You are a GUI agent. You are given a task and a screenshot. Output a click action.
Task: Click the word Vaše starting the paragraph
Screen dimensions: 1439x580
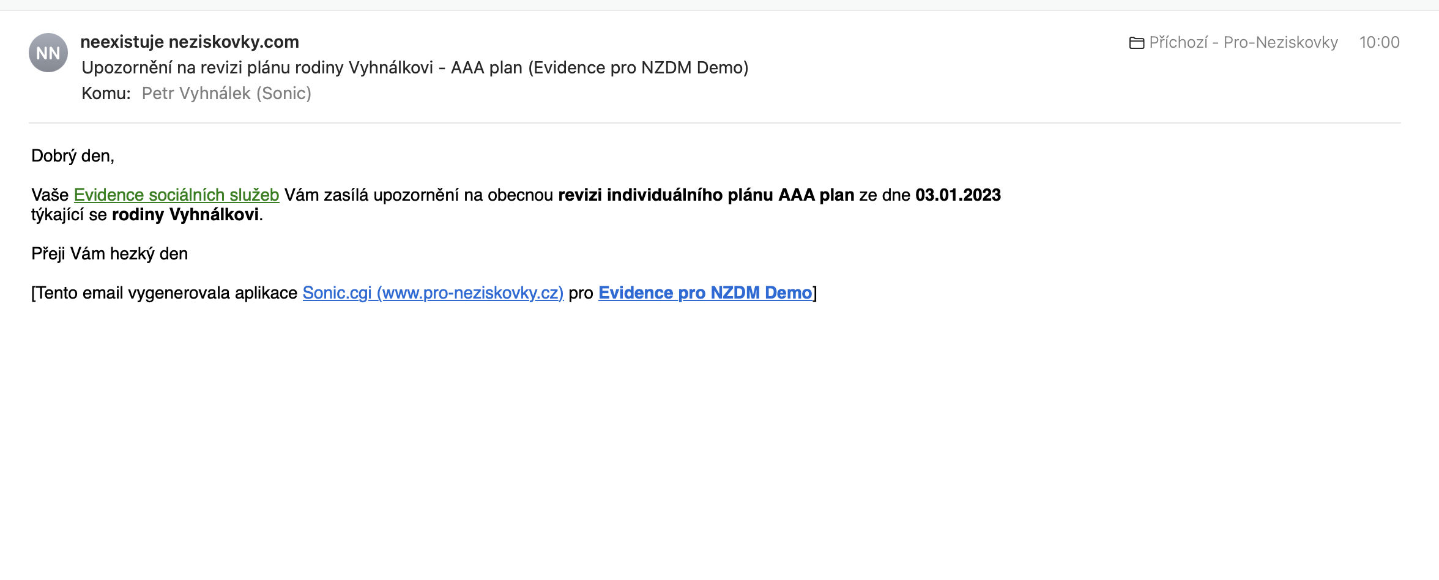coord(50,195)
